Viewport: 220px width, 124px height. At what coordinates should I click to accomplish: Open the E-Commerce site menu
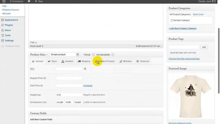16,1
